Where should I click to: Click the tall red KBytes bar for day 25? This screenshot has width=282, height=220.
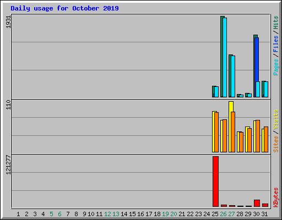point(215,182)
